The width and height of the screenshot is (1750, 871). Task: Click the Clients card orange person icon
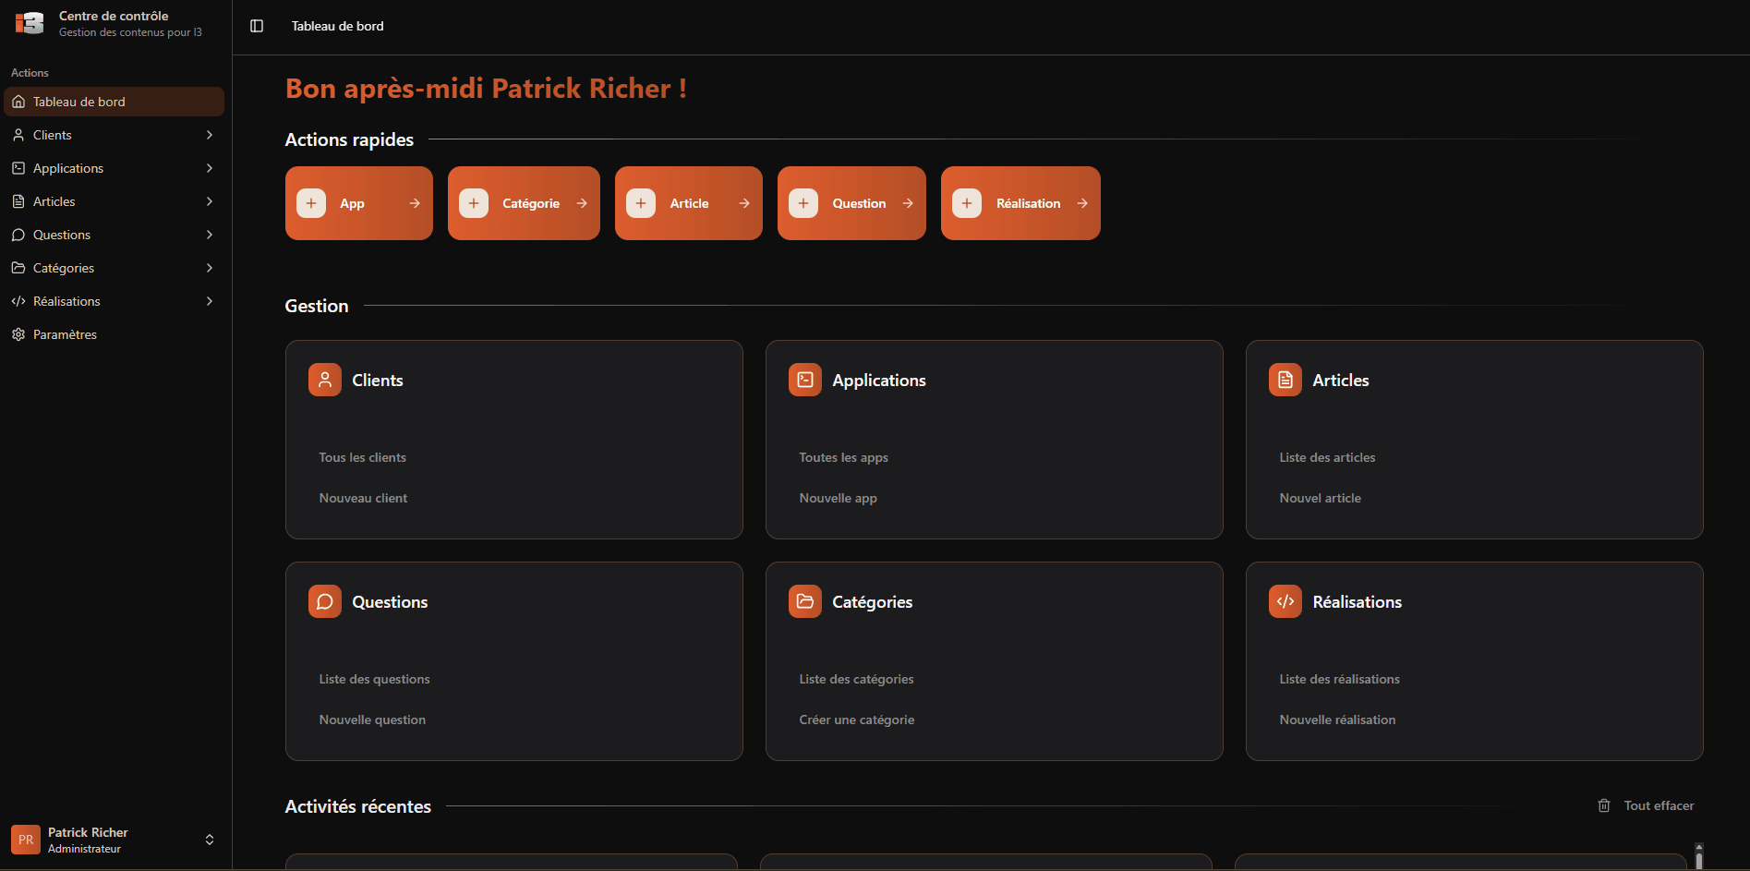(x=325, y=380)
